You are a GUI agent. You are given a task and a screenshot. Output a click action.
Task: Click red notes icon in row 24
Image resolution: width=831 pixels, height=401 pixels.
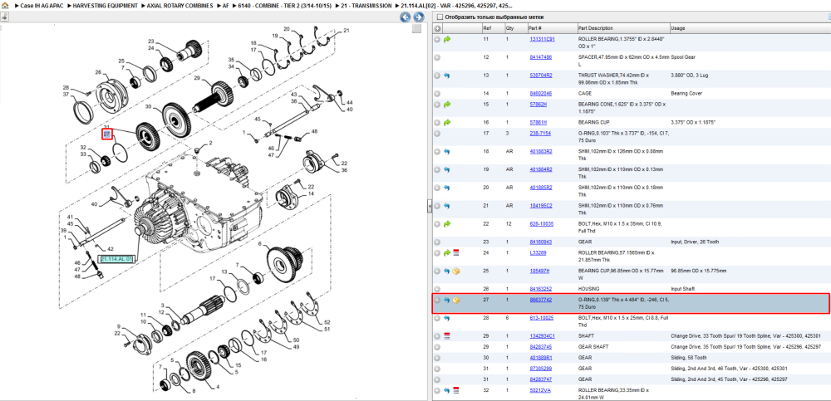[x=455, y=253]
